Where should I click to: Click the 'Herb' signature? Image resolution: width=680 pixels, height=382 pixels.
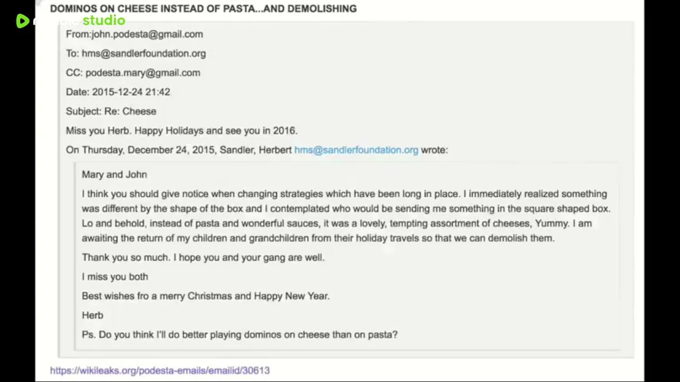[x=92, y=315]
